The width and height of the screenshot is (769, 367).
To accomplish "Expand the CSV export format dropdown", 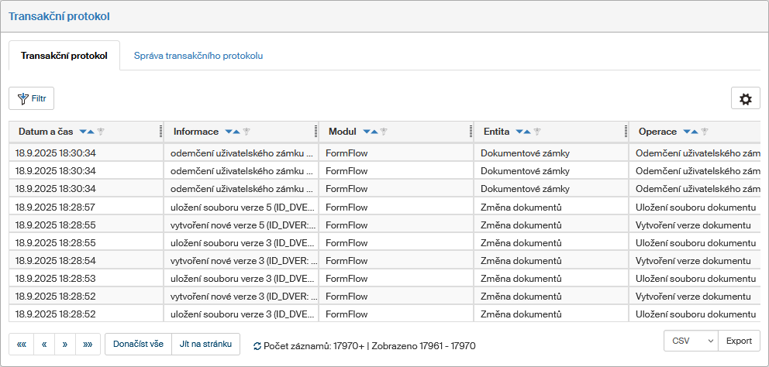I will [x=691, y=341].
